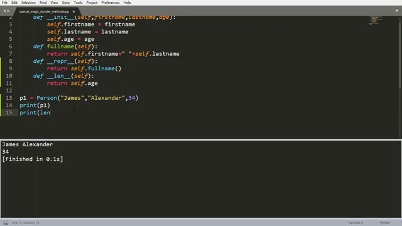Open the Tab Size: 4 selector
The width and height of the screenshot is (402, 226).
click(x=356, y=223)
